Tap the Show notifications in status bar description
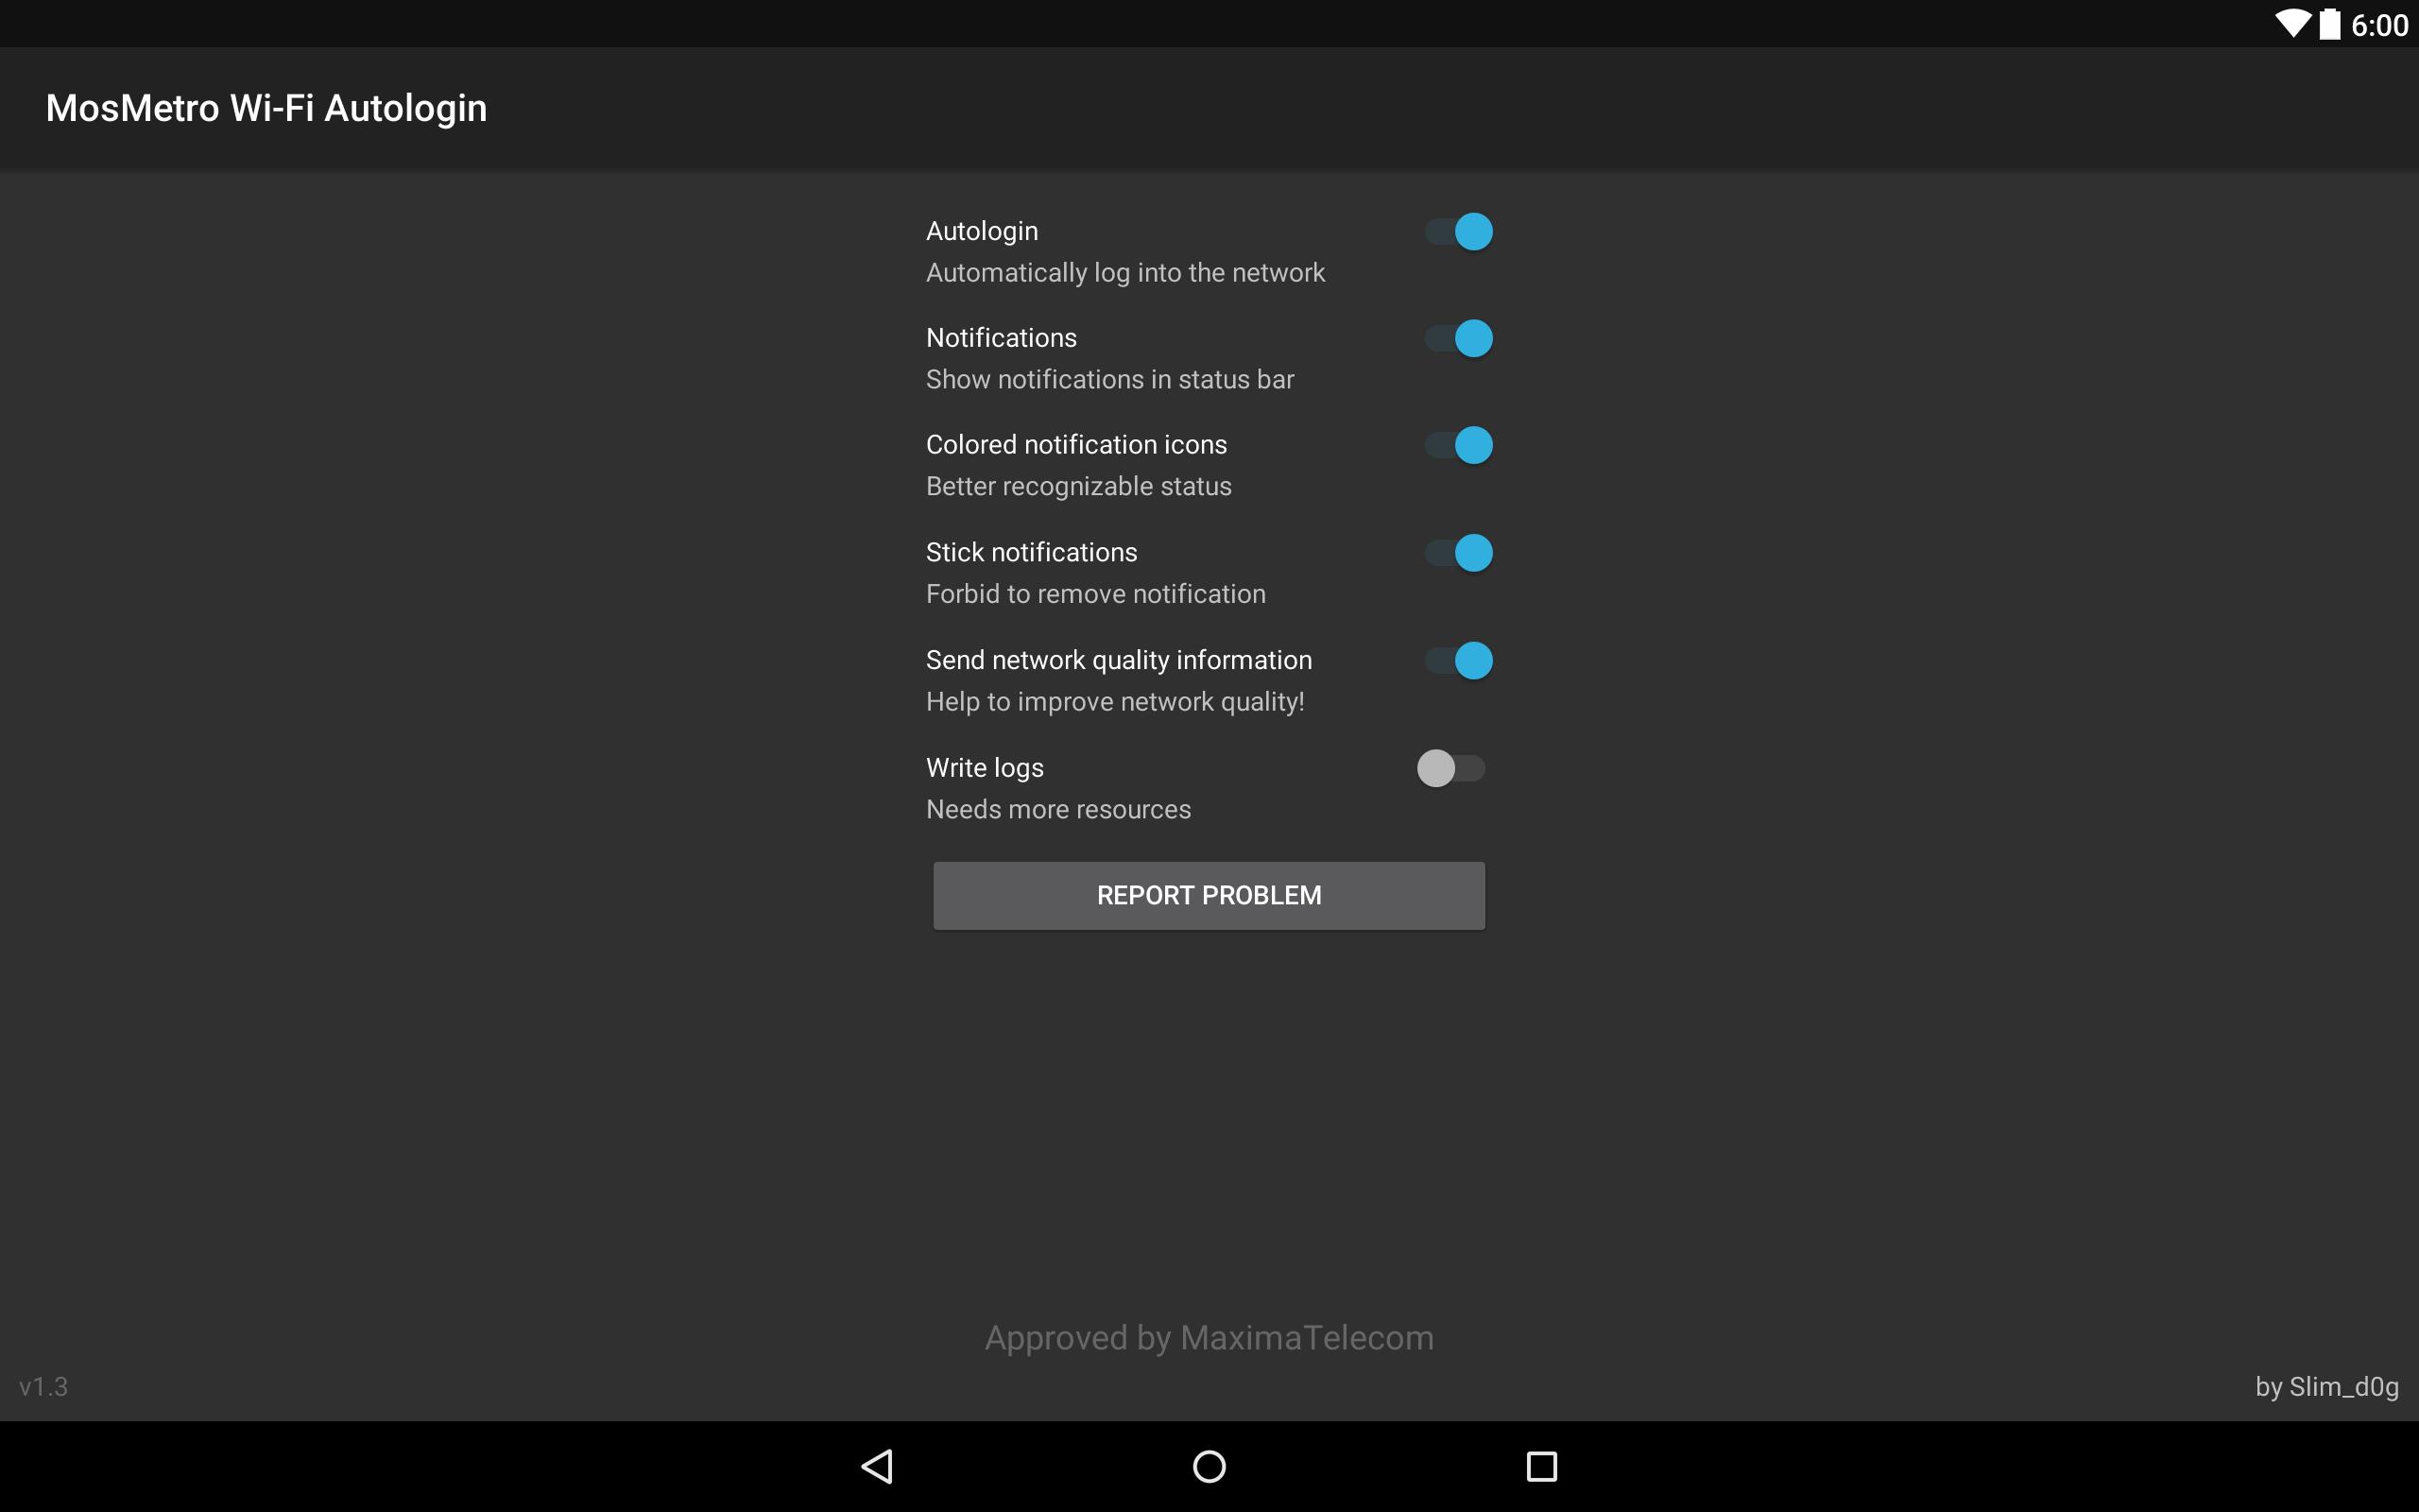 pos(1108,379)
